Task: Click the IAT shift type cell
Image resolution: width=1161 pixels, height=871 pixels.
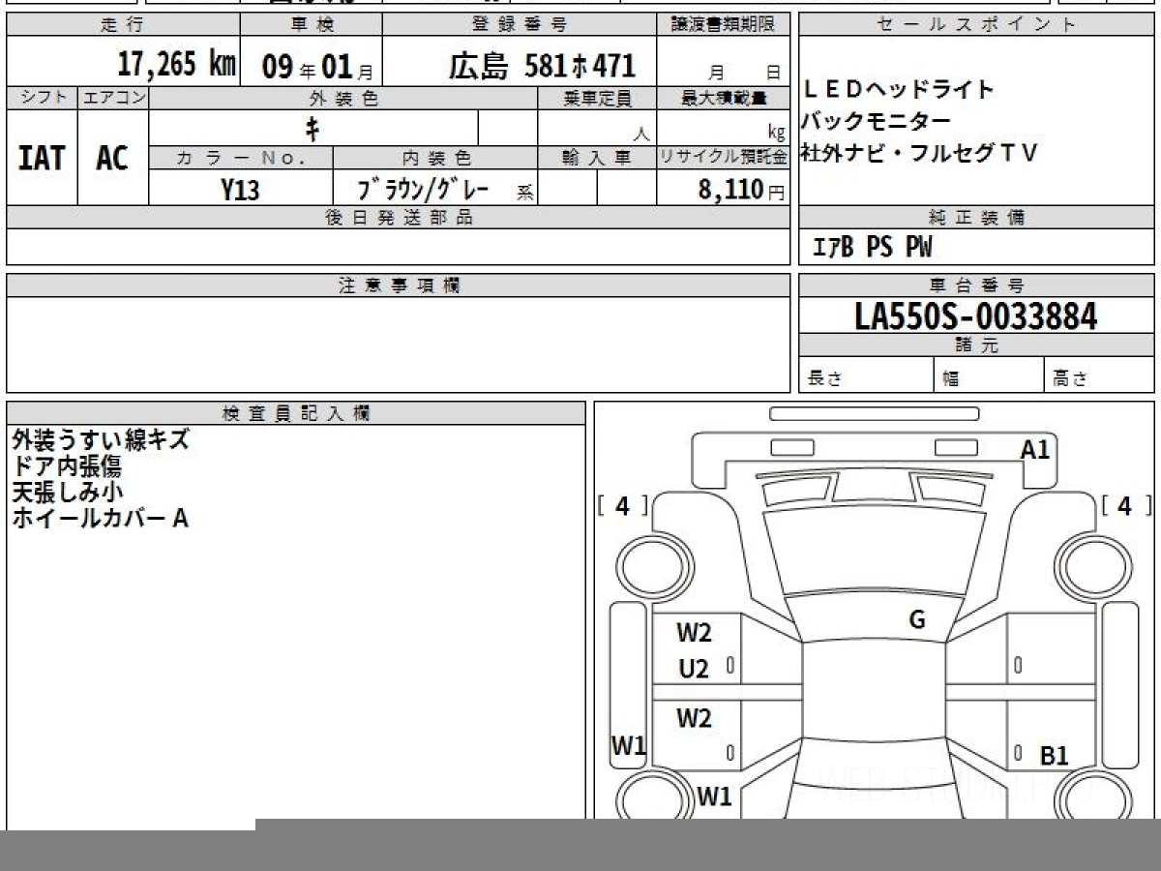Action: pos(42,158)
